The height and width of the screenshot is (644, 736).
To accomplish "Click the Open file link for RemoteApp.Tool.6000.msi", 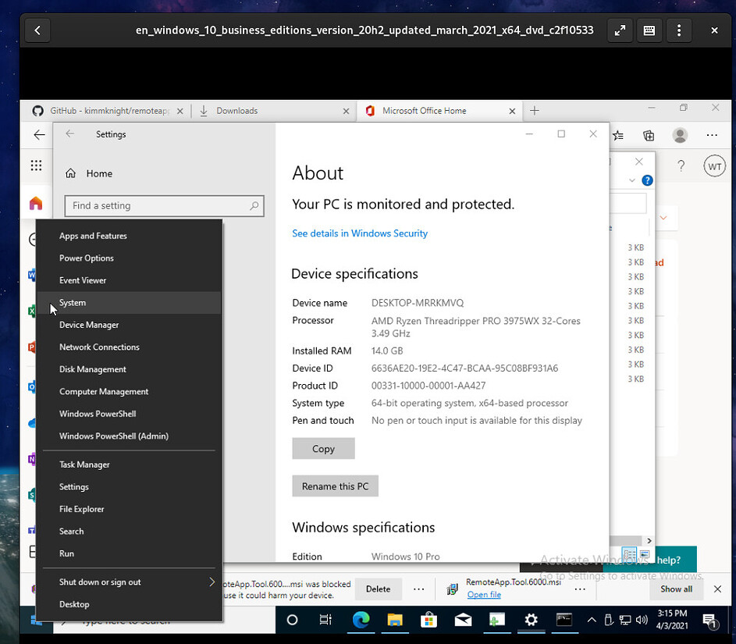I will [x=484, y=594].
